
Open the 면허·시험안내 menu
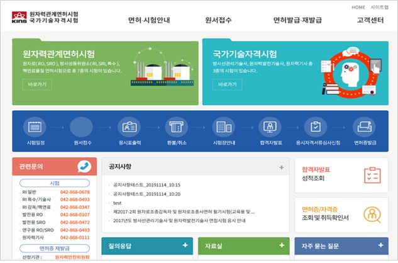click(149, 20)
